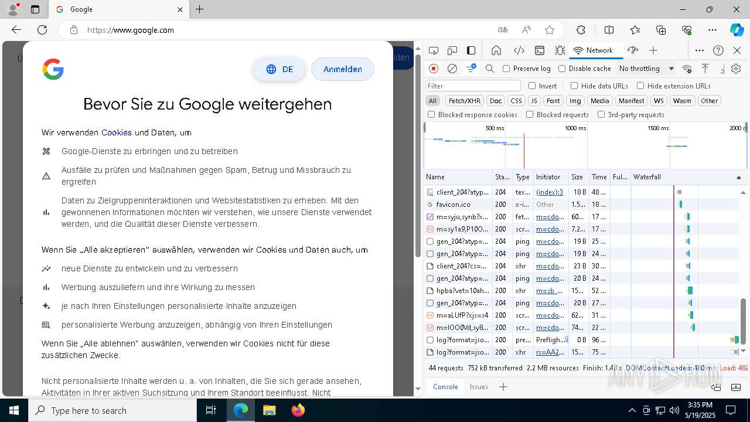
Task: Filter requests by WS type
Action: tap(659, 101)
